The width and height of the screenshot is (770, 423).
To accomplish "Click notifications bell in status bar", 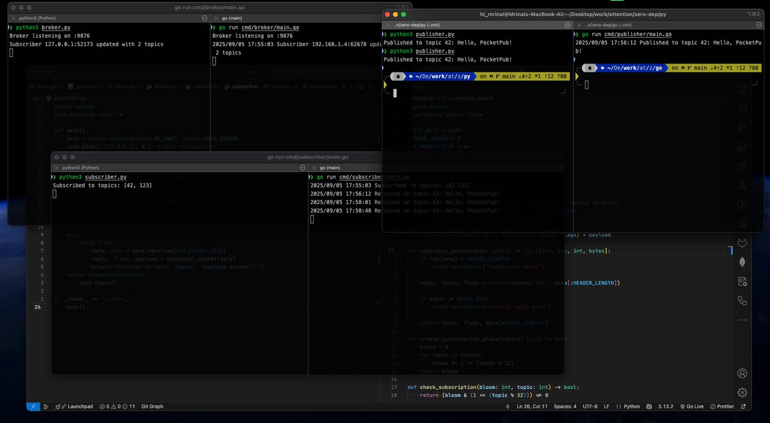I will (x=742, y=406).
